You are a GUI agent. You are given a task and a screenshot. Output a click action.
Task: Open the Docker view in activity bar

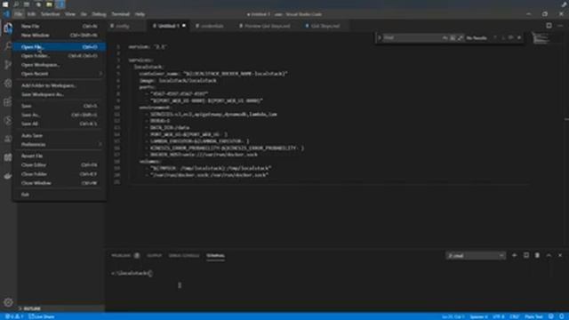[8, 176]
